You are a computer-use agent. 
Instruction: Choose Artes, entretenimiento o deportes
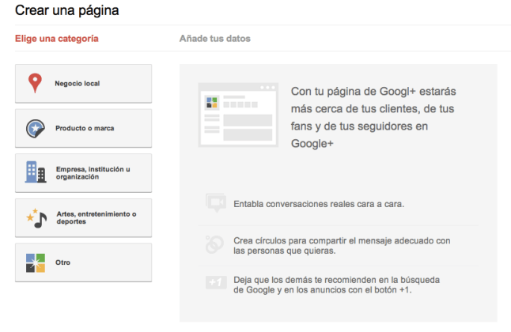tap(83, 217)
